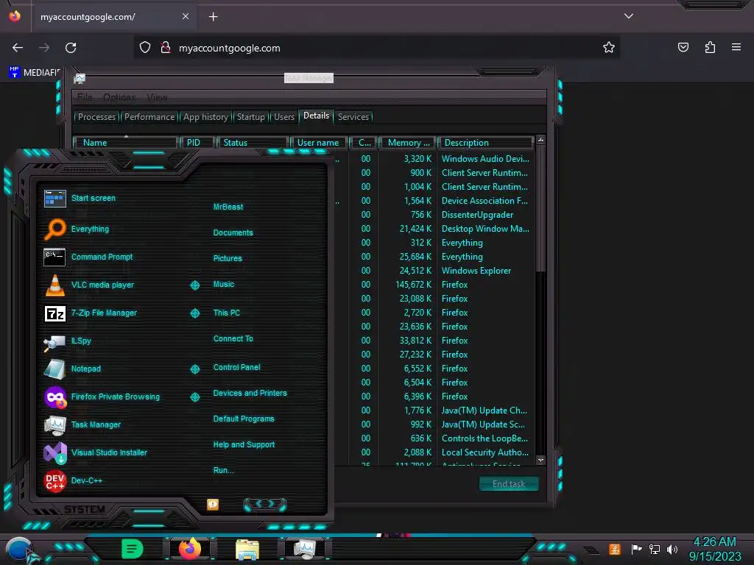Bookmark page with star icon
This screenshot has height=565, width=754.
coord(609,48)
